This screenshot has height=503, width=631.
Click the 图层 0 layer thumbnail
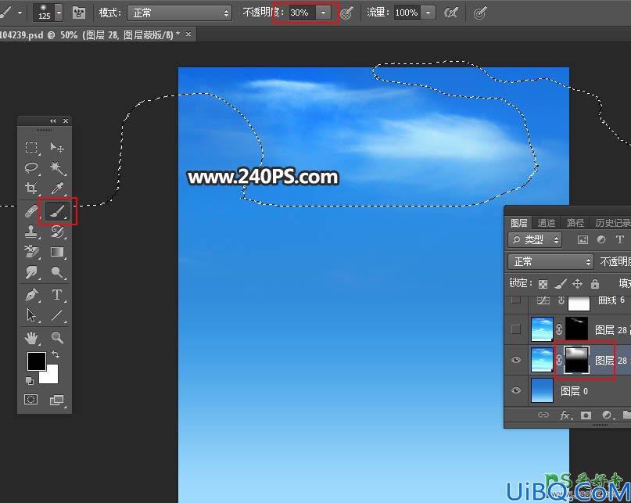click(542, 390)
